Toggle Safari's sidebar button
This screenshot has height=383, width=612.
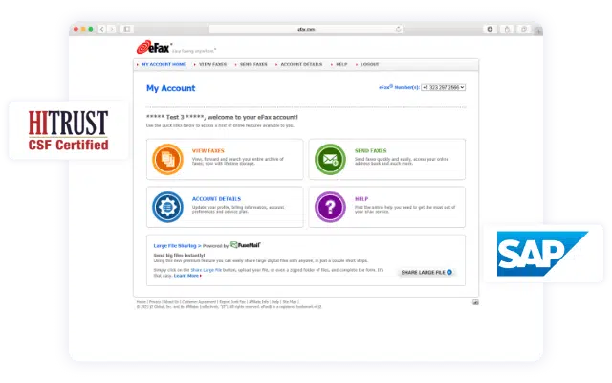click(127, 29)
